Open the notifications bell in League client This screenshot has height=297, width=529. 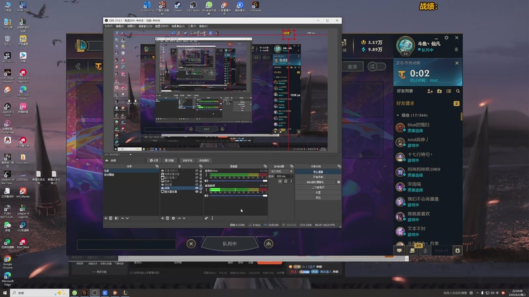pyautogui.click(x=456, y=49)
